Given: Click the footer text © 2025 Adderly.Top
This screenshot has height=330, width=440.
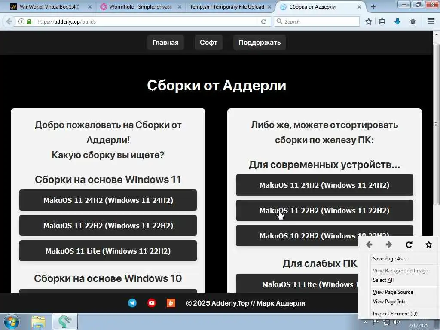Looking at the screenshot, I should point(245,303).
